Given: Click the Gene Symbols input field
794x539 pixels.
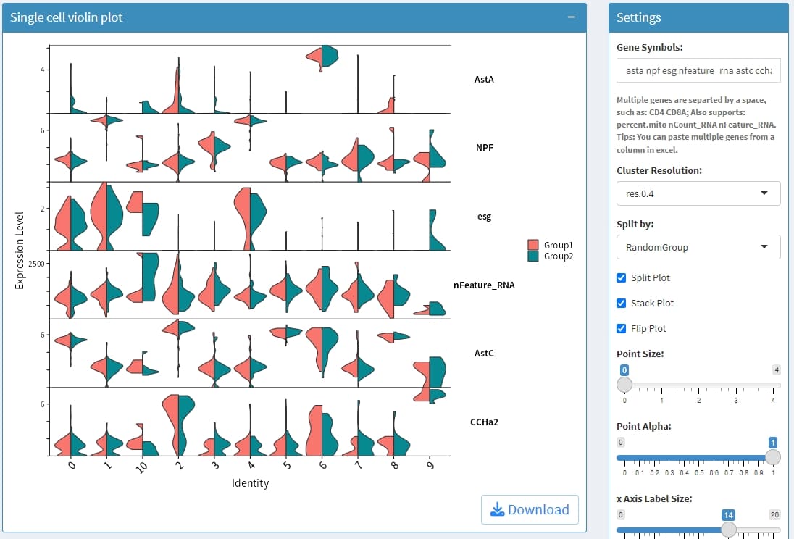Looking at the screenshot, I should coord(698,71).
